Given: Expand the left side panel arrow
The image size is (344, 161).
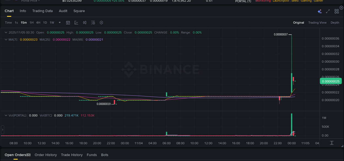Looking at the screenshot, I should point(2,130).
